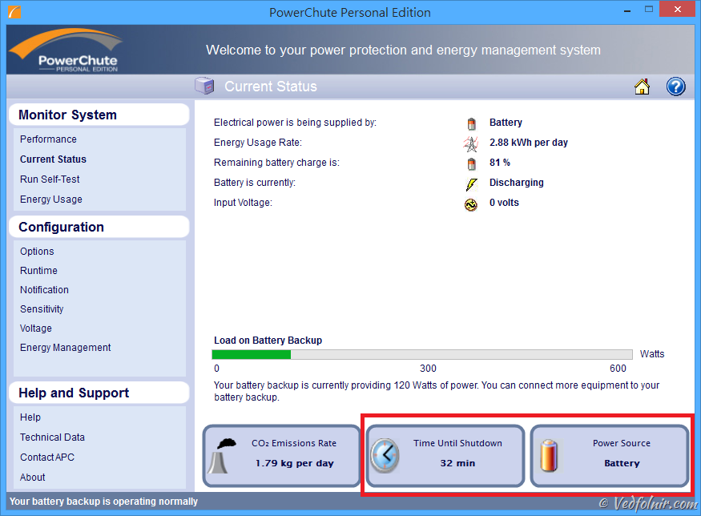This screenshot has height=516, width=701.
Task: Open Notification settings
Action: 44,290
